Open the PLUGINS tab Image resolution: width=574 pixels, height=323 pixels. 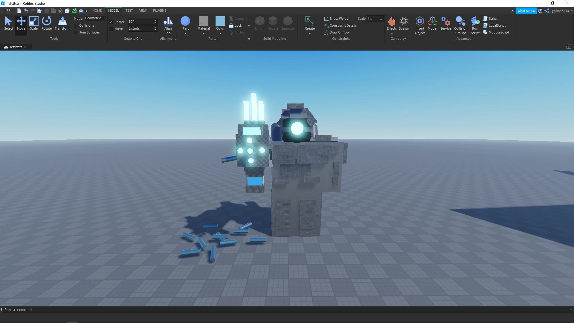click(160, 10)
